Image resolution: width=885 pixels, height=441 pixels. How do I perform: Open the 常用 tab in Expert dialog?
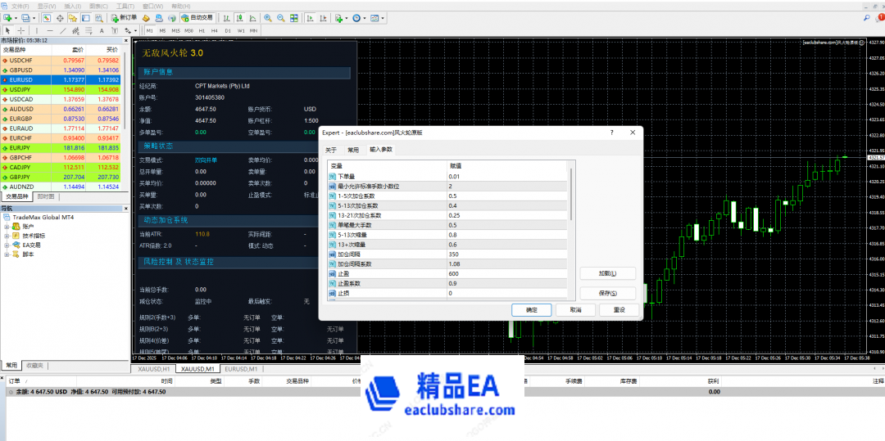(x=353, y=150)
